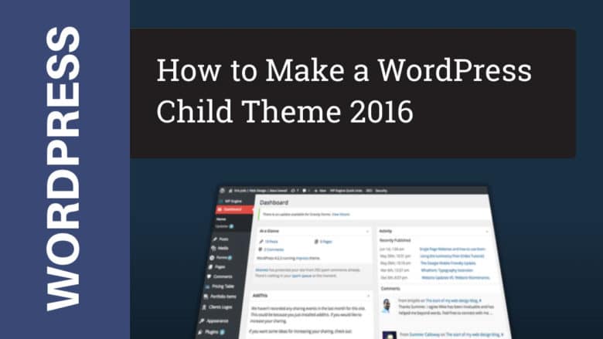Open the Posts menu label
Viewport: 603px width, 339px height.
(x=224, y=239)
